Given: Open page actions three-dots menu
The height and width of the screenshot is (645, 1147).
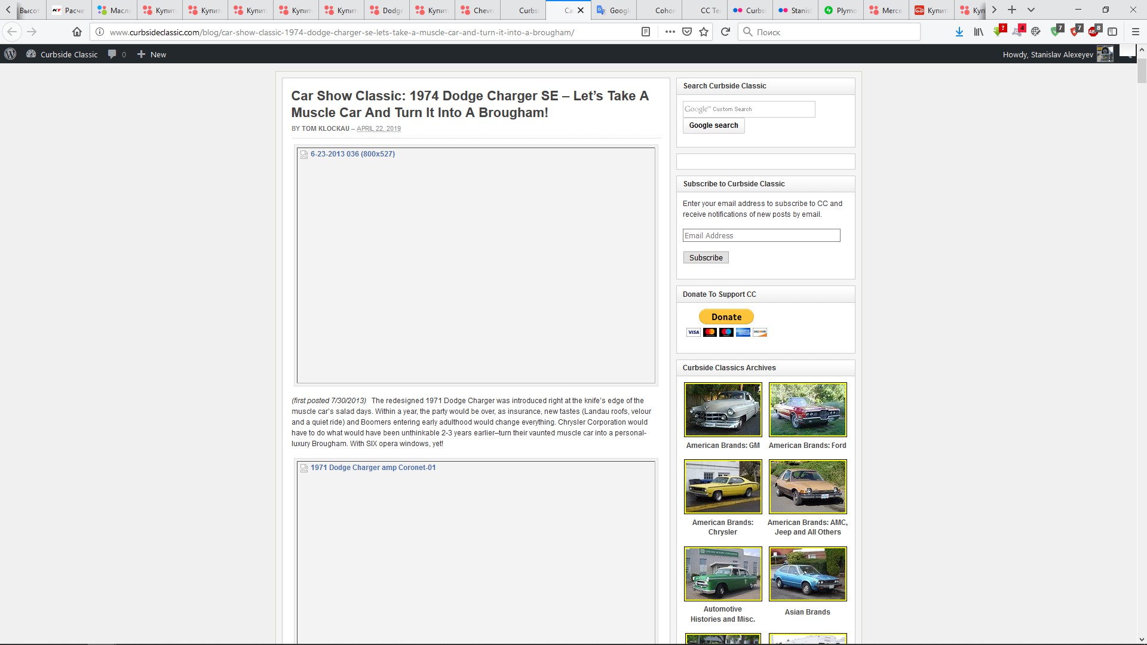Looking at the screenshot, I should tap(670, 32).
